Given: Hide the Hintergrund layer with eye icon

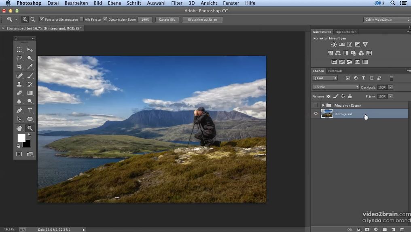Looking at the screenshot, I should coord(316,114).
